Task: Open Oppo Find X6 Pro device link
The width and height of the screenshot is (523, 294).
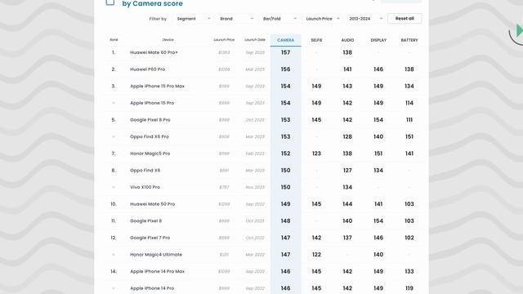Action: (x=150, y=136)
